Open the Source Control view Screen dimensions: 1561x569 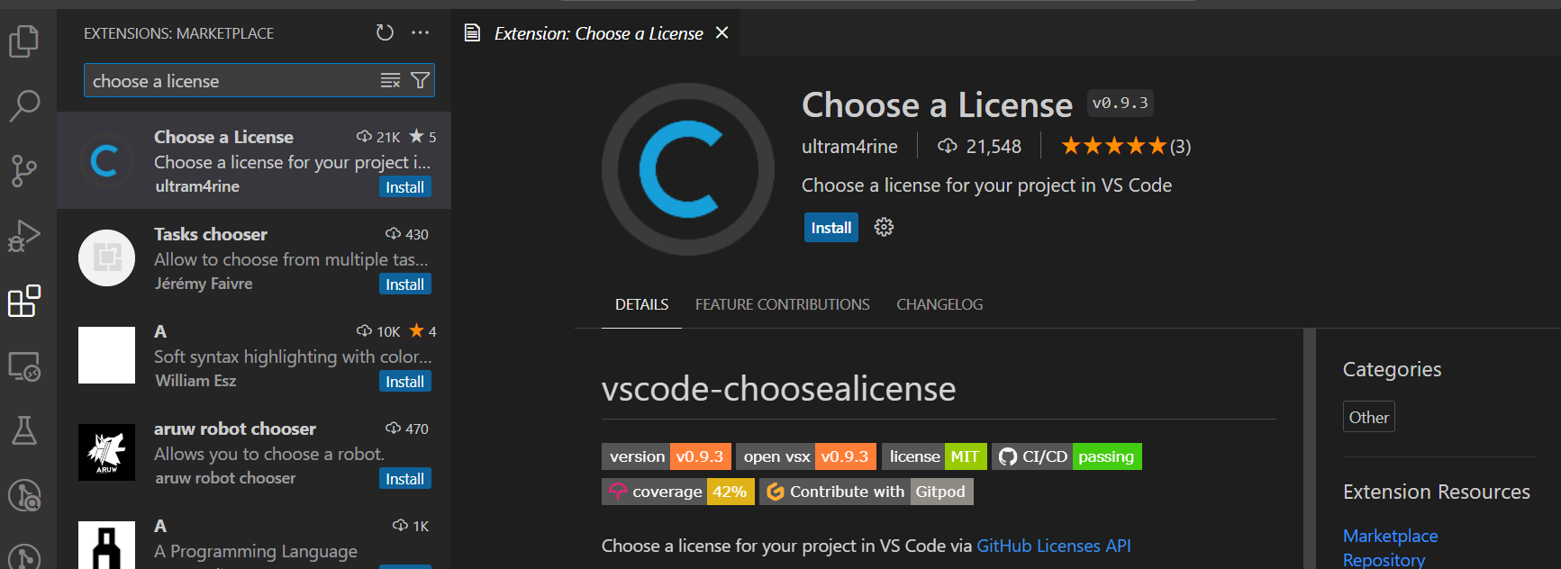(24, 170)
